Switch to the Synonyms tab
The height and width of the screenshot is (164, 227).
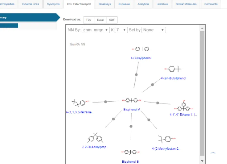point(53,4)
